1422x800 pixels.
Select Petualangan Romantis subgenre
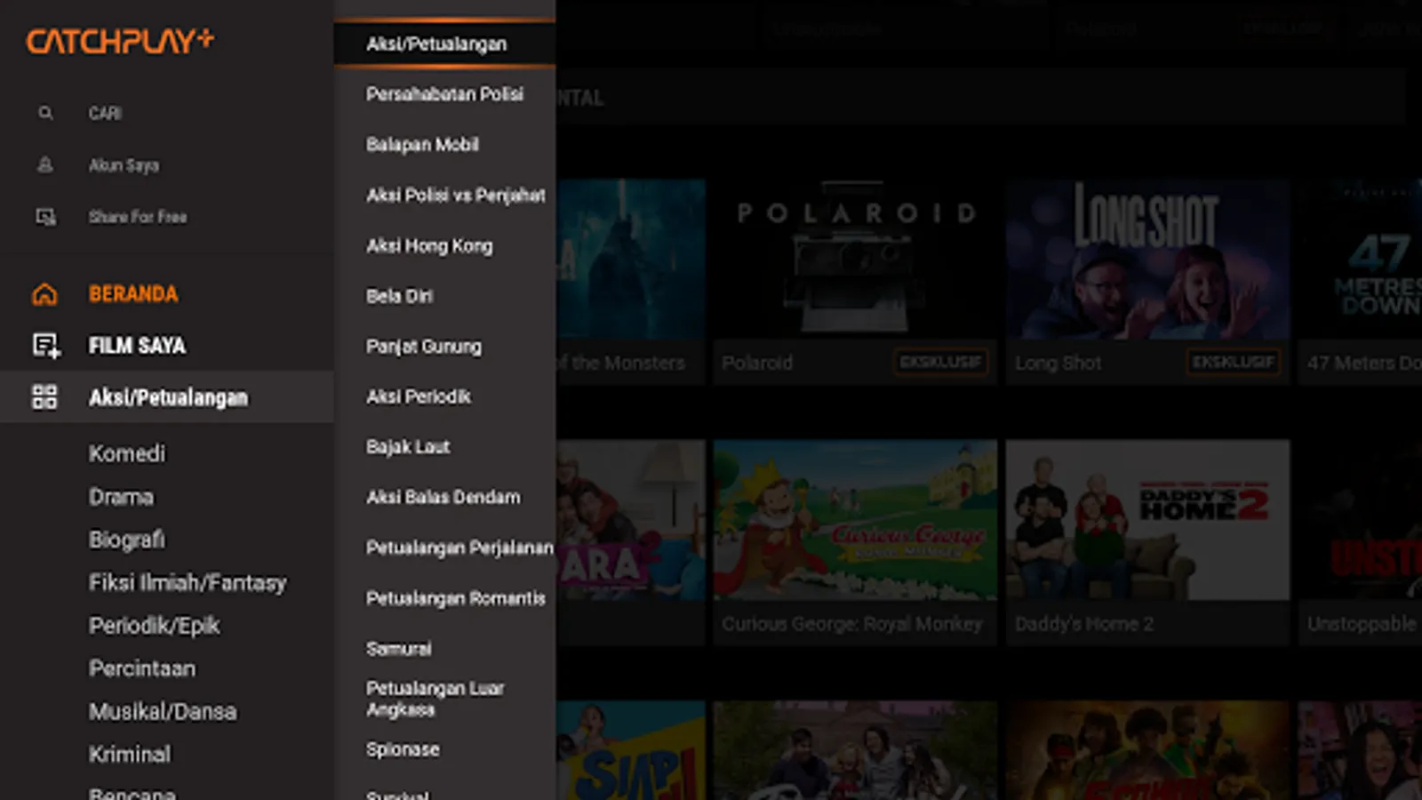point(456,599)
